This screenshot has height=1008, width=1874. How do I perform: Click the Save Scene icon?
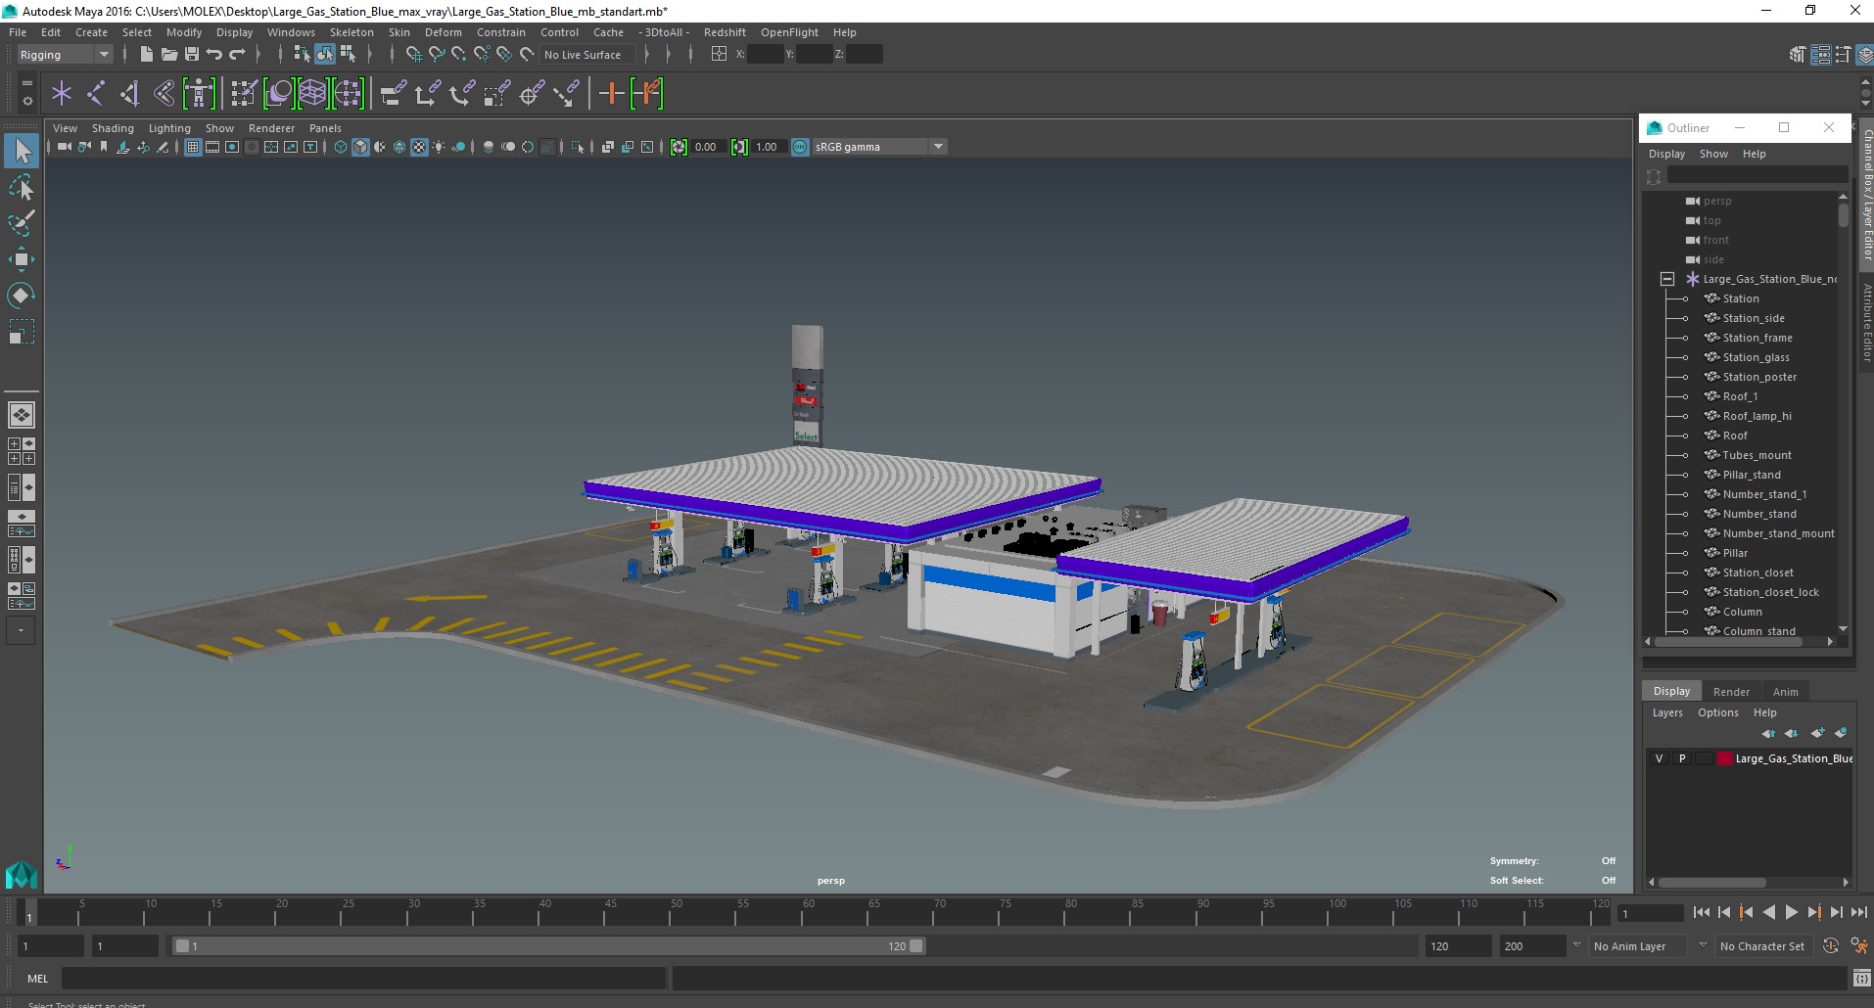click(192, 54)
